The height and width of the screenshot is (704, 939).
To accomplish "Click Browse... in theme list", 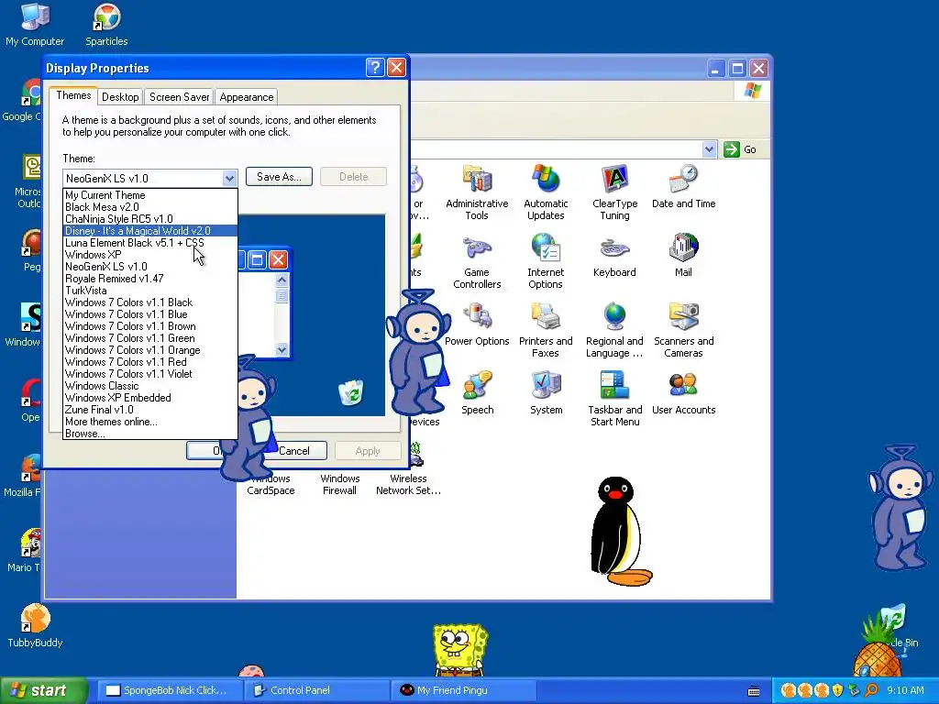I will tap(149, 434).
